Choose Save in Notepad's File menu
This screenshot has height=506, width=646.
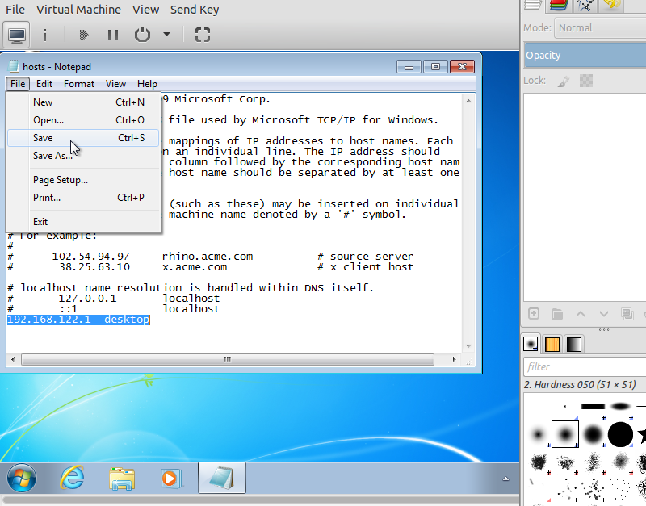tap(43, 138)
